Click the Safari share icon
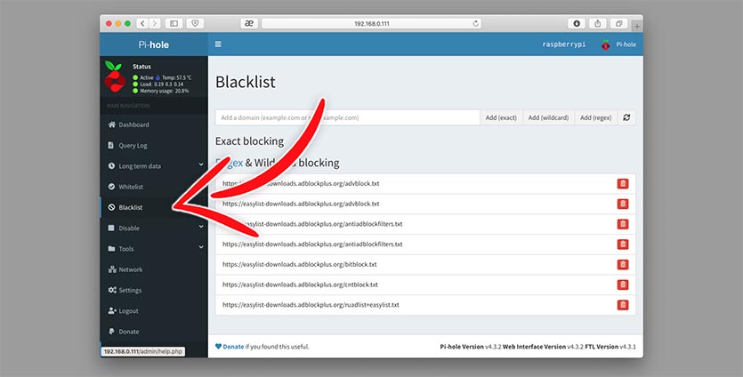Screen dimensions: 743x377 (x=598, y=23)
